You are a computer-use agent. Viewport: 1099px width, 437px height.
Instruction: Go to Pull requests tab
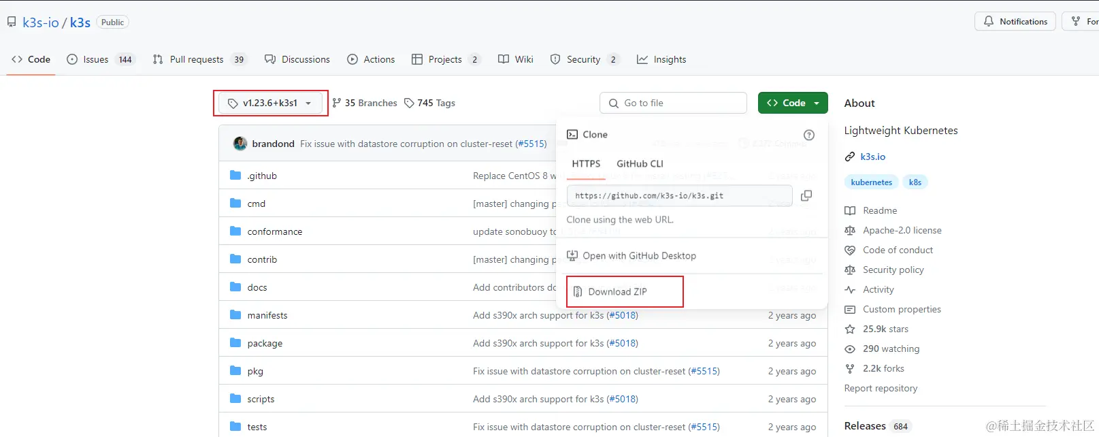(199, 59)
